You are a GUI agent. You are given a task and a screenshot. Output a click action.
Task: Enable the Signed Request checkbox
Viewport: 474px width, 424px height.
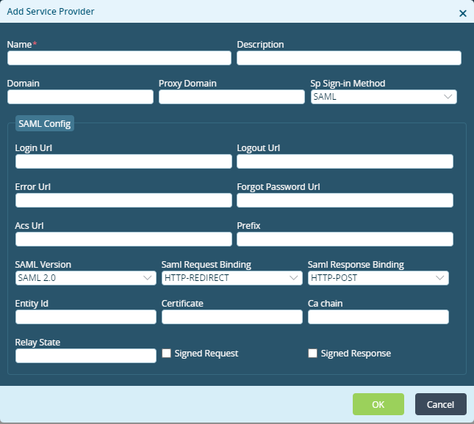pyautogui.click(x=167, y=354)
